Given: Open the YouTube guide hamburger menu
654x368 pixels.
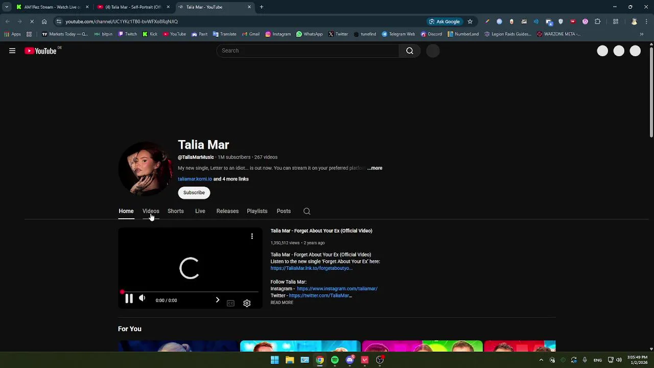Looking at the screenshot, I should point(12,51).
